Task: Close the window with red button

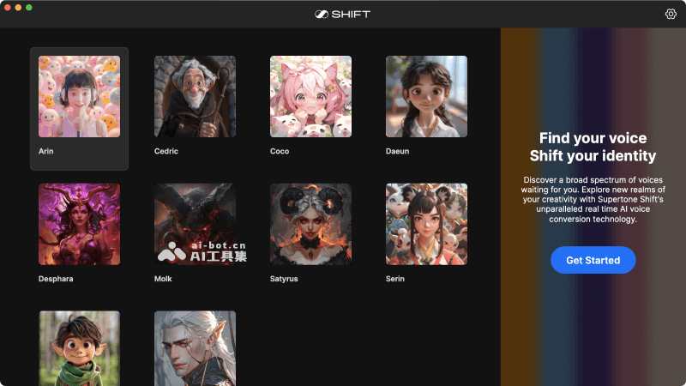Action: [x=7, y=7]
